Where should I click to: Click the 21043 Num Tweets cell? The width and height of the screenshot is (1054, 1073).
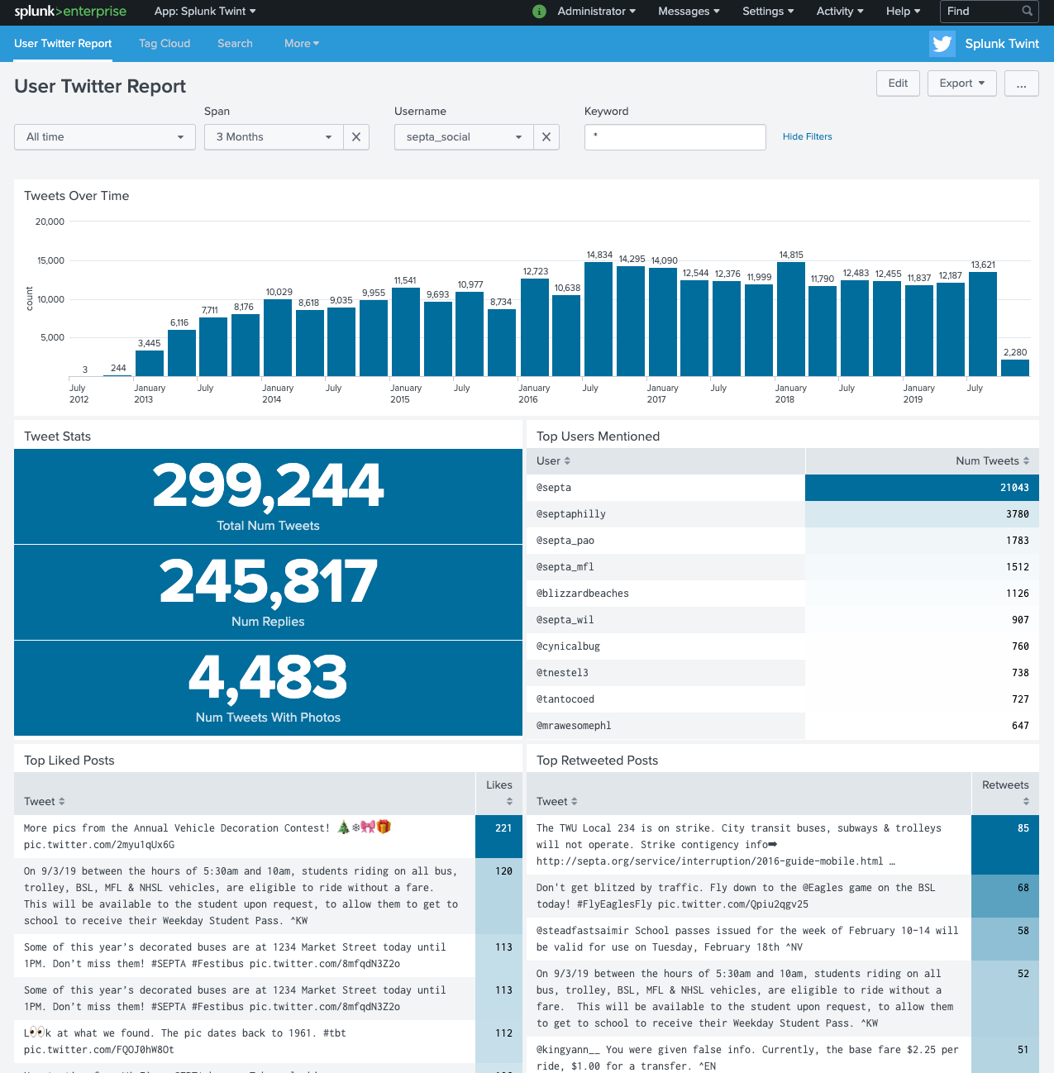click(923, 488)
